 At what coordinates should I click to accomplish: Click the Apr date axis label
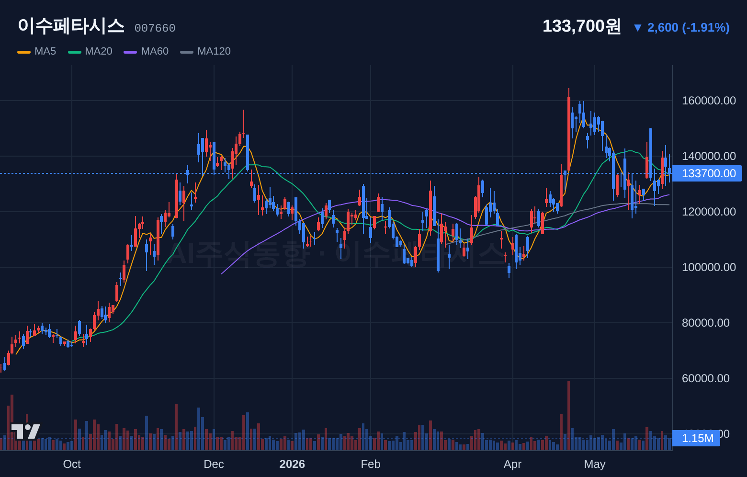tap(512, 464)
